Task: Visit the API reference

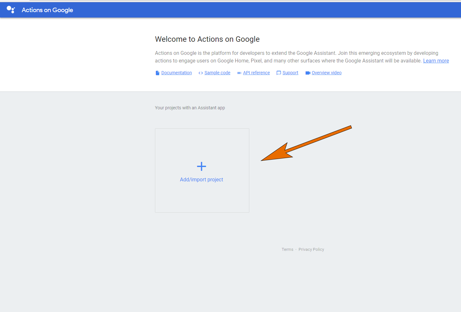Action: point(256,73)
